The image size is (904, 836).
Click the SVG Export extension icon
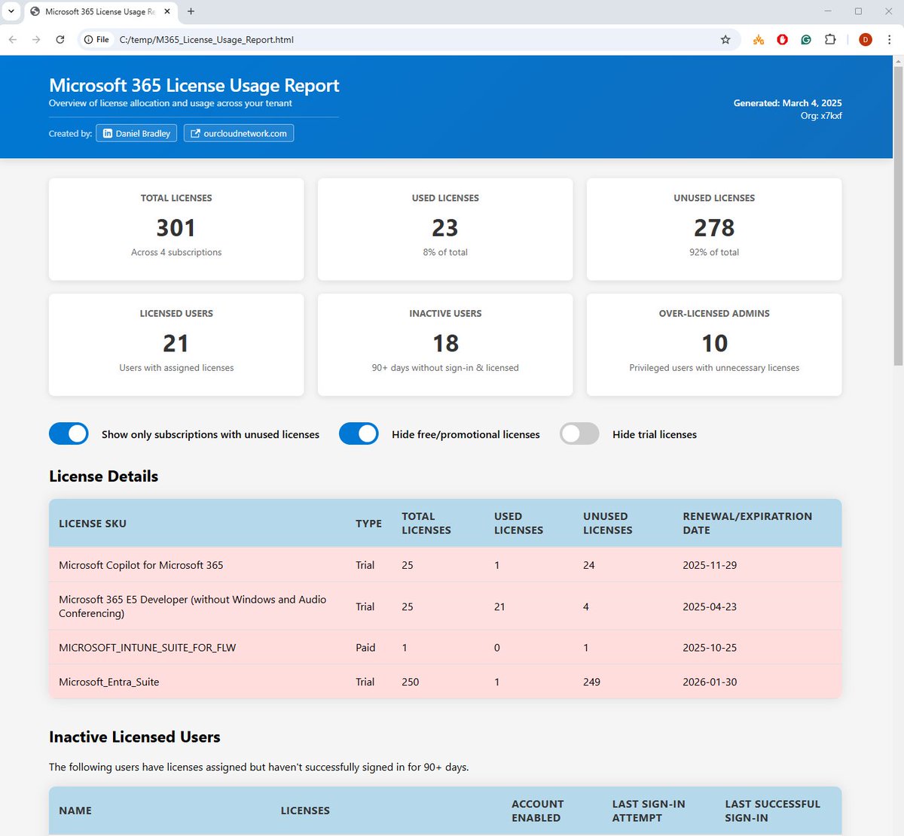[758, 39]
